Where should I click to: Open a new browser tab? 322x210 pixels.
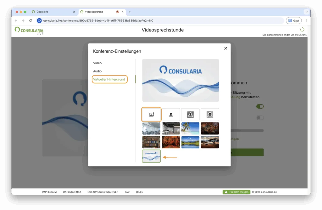click(x=130, y=12)
